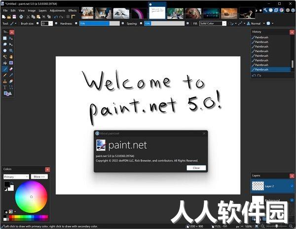Select the Text tool
The height and width of the screenshot is (229, 296).
5,88
